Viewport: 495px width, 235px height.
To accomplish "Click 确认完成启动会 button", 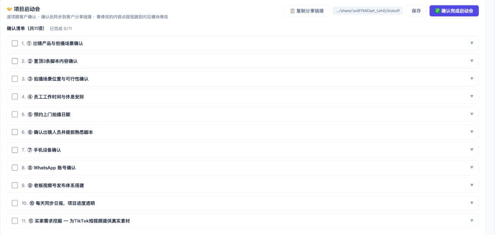I will (x=454, y=11).
